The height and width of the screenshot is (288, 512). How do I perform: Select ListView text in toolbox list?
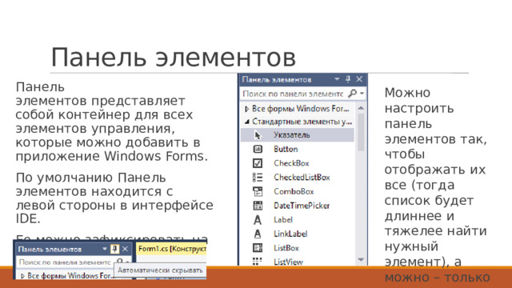(x=288, y=262)
